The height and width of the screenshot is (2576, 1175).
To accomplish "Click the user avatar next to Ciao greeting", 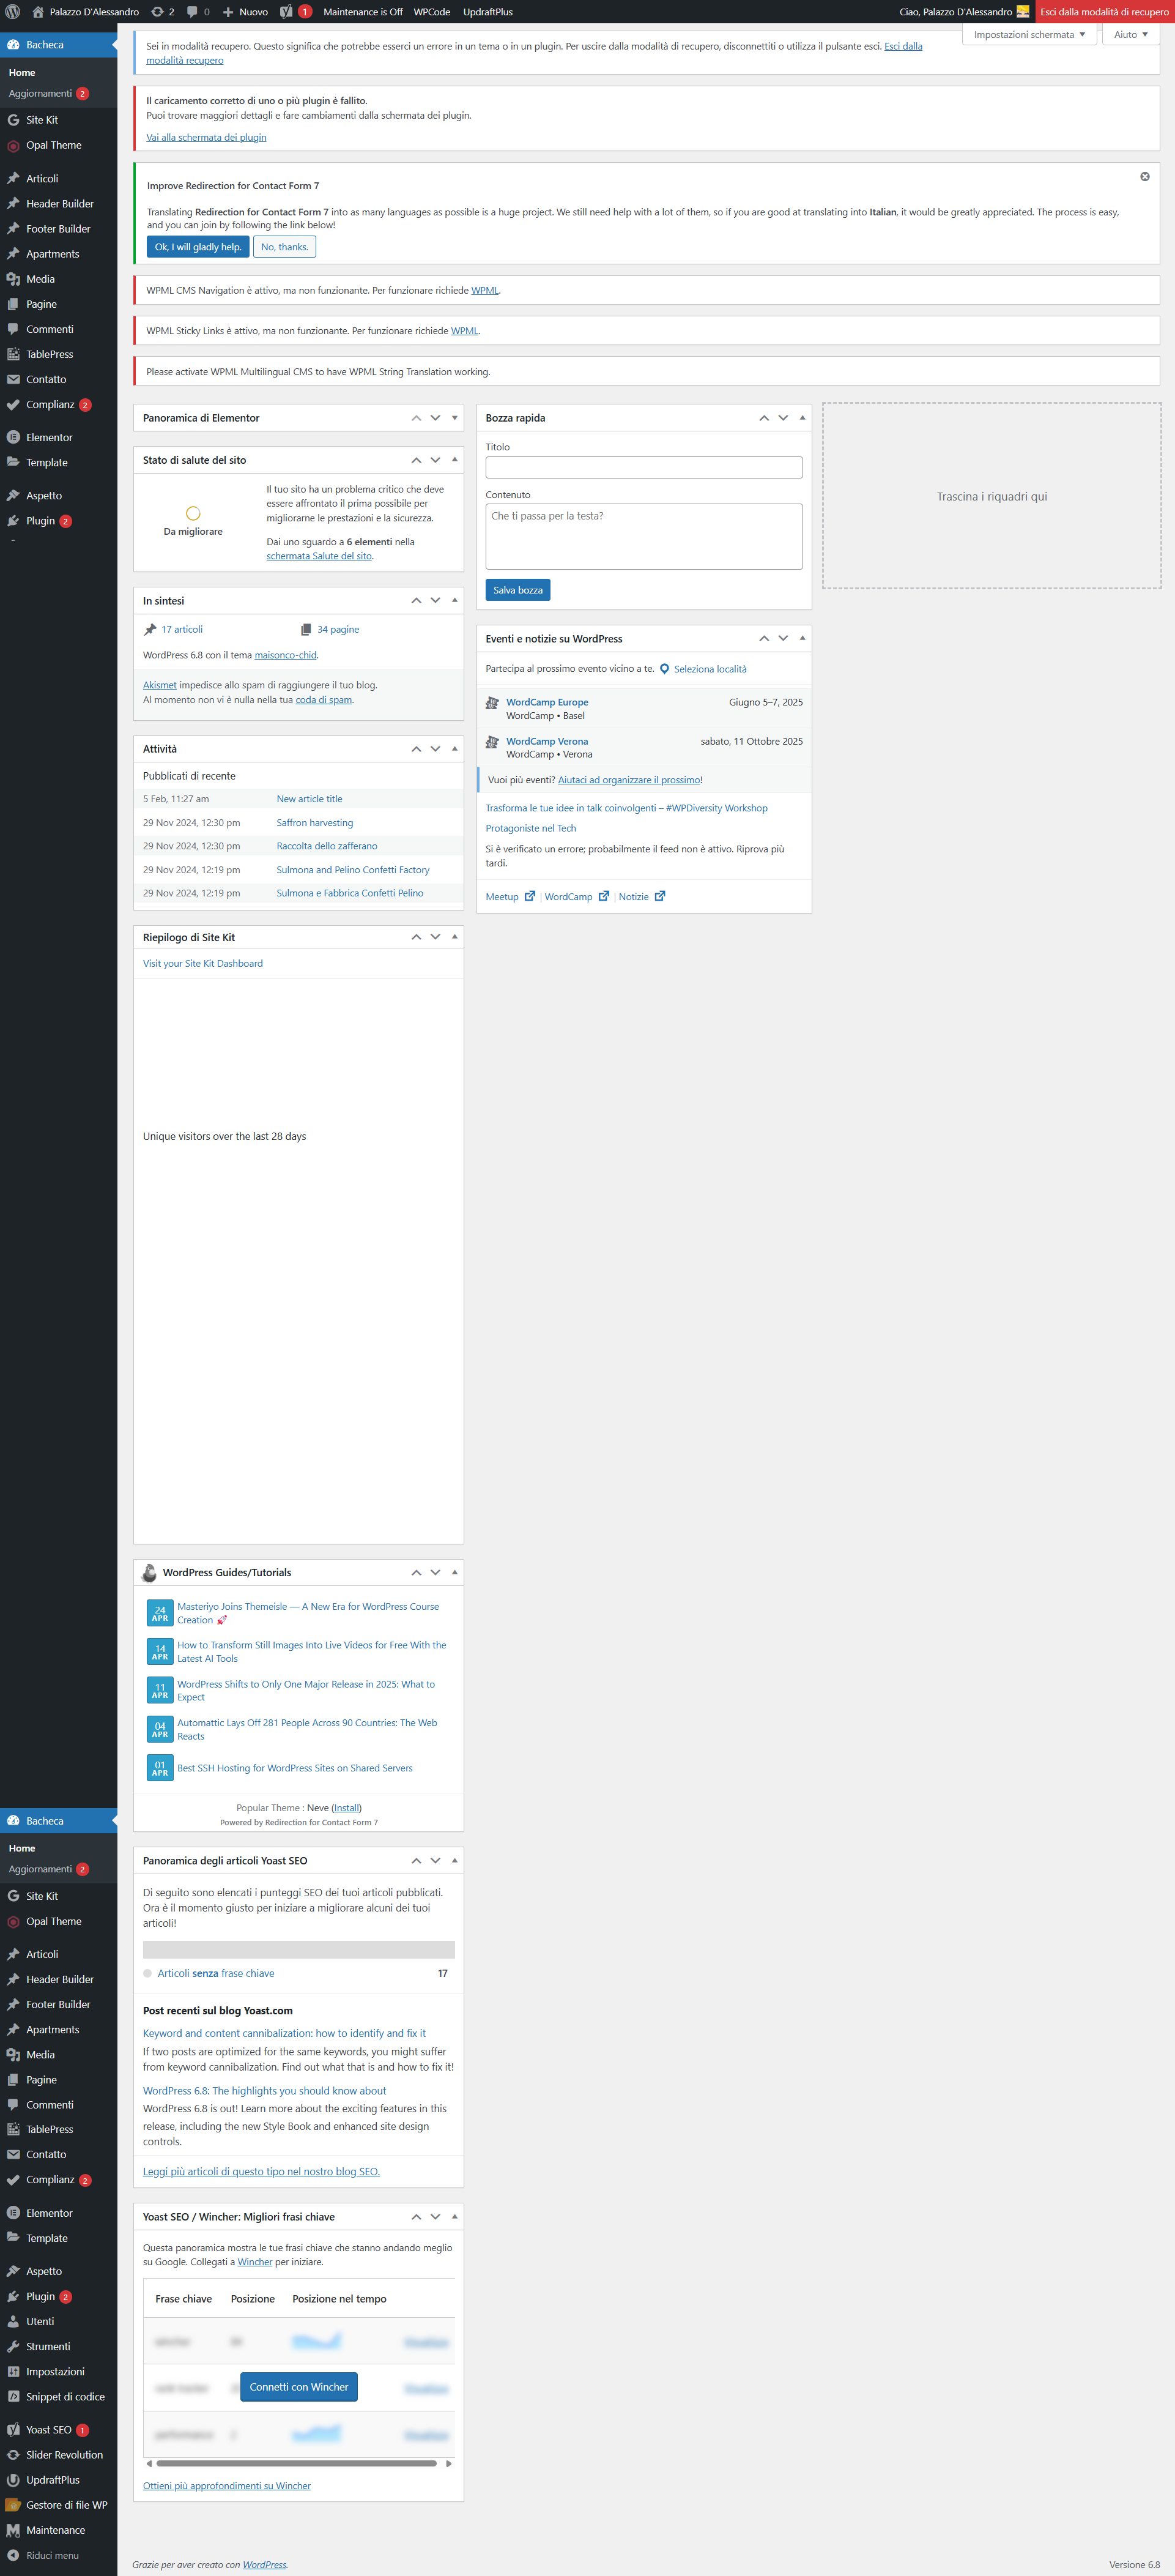I will [1023, 12].
